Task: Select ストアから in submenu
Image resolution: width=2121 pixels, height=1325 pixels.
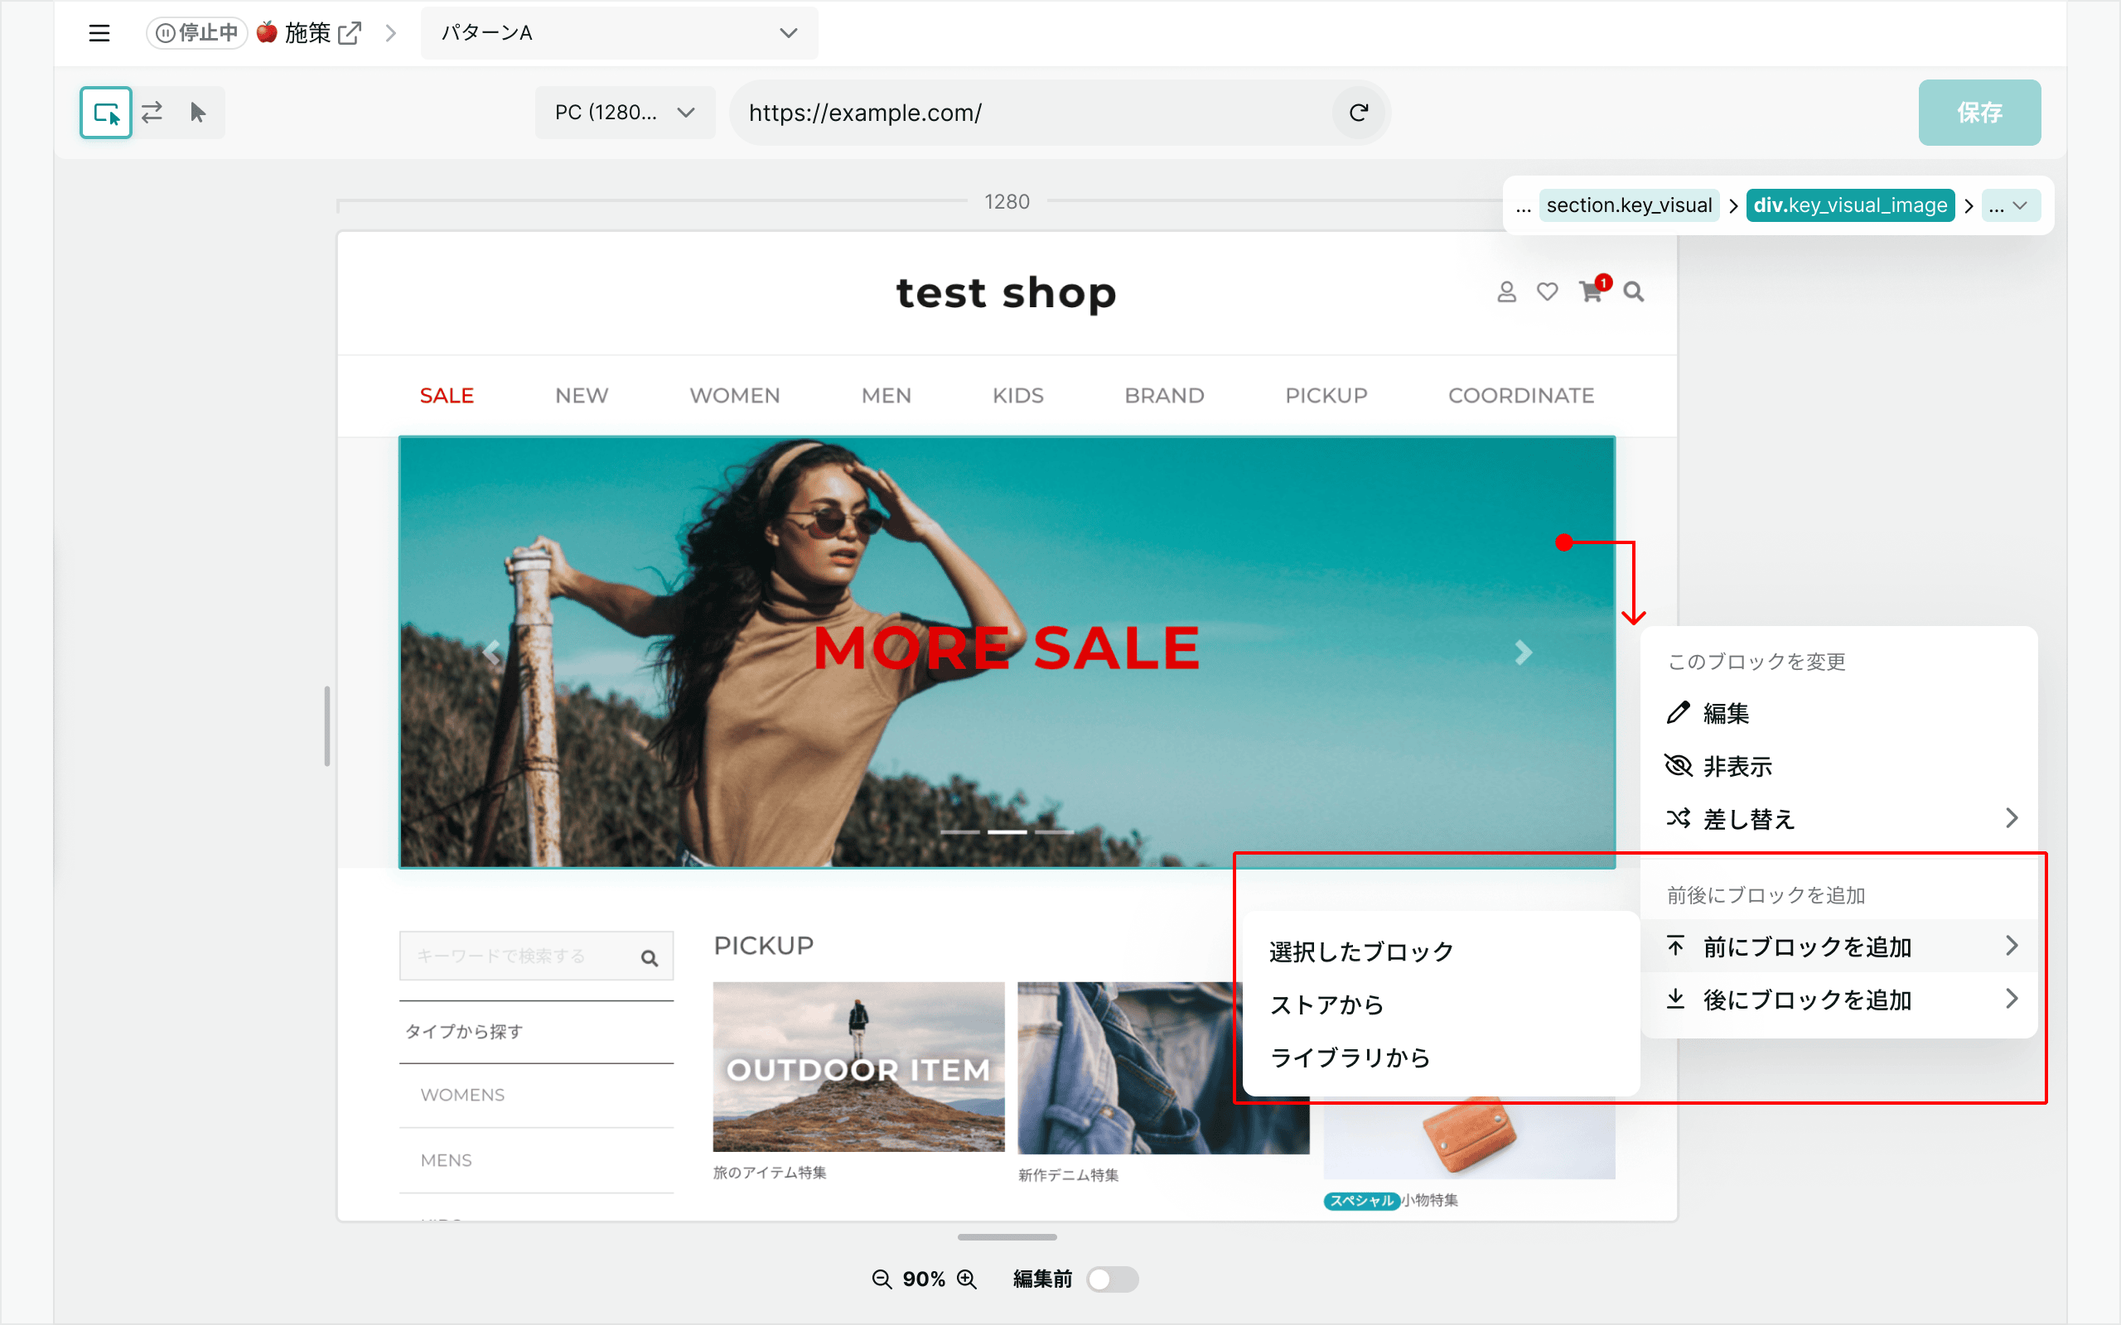Action: (1326, 1005)
